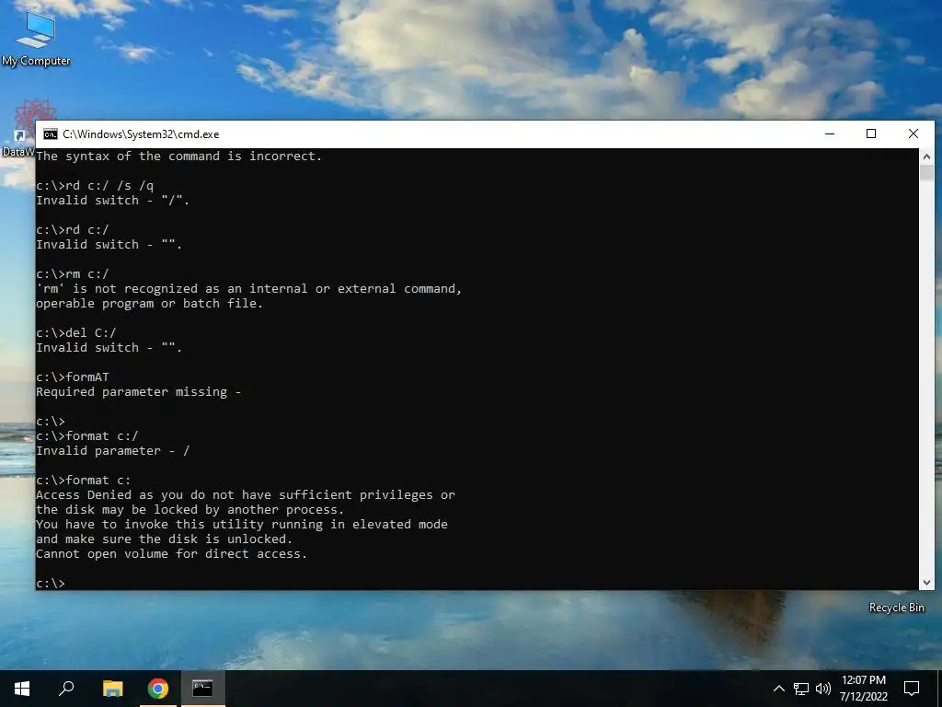Open taskbar Search magnifier
The width and height of the screenshot is (942, 707).
[x=66, y=689]
